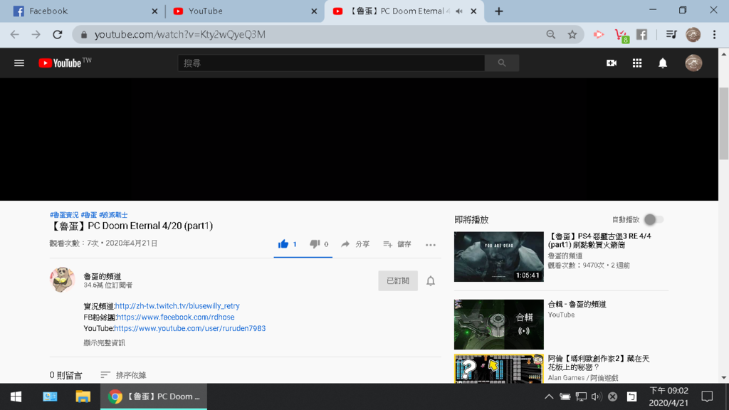This screenshot has height=410, width=729.
Task: Open the YouTube hamburger guide menu
Action: pyautogui.click(x=19, y=63)
